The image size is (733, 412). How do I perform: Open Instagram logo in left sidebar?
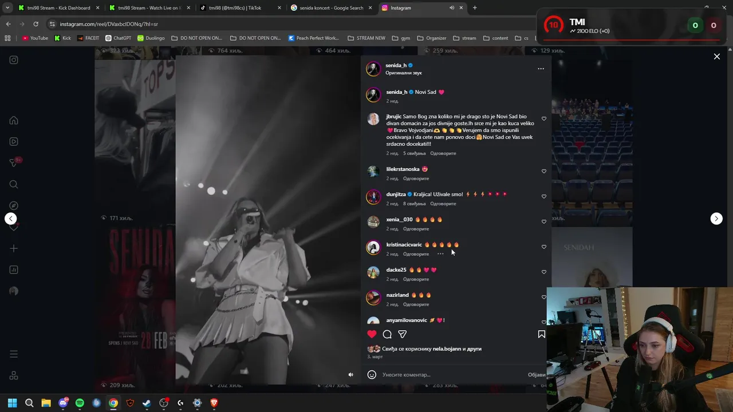pyautogui.click(x=14, y=60)
